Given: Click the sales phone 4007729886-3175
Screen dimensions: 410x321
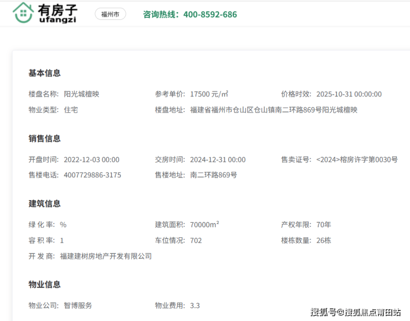Looking at the screenshot, I should (92, 175).
